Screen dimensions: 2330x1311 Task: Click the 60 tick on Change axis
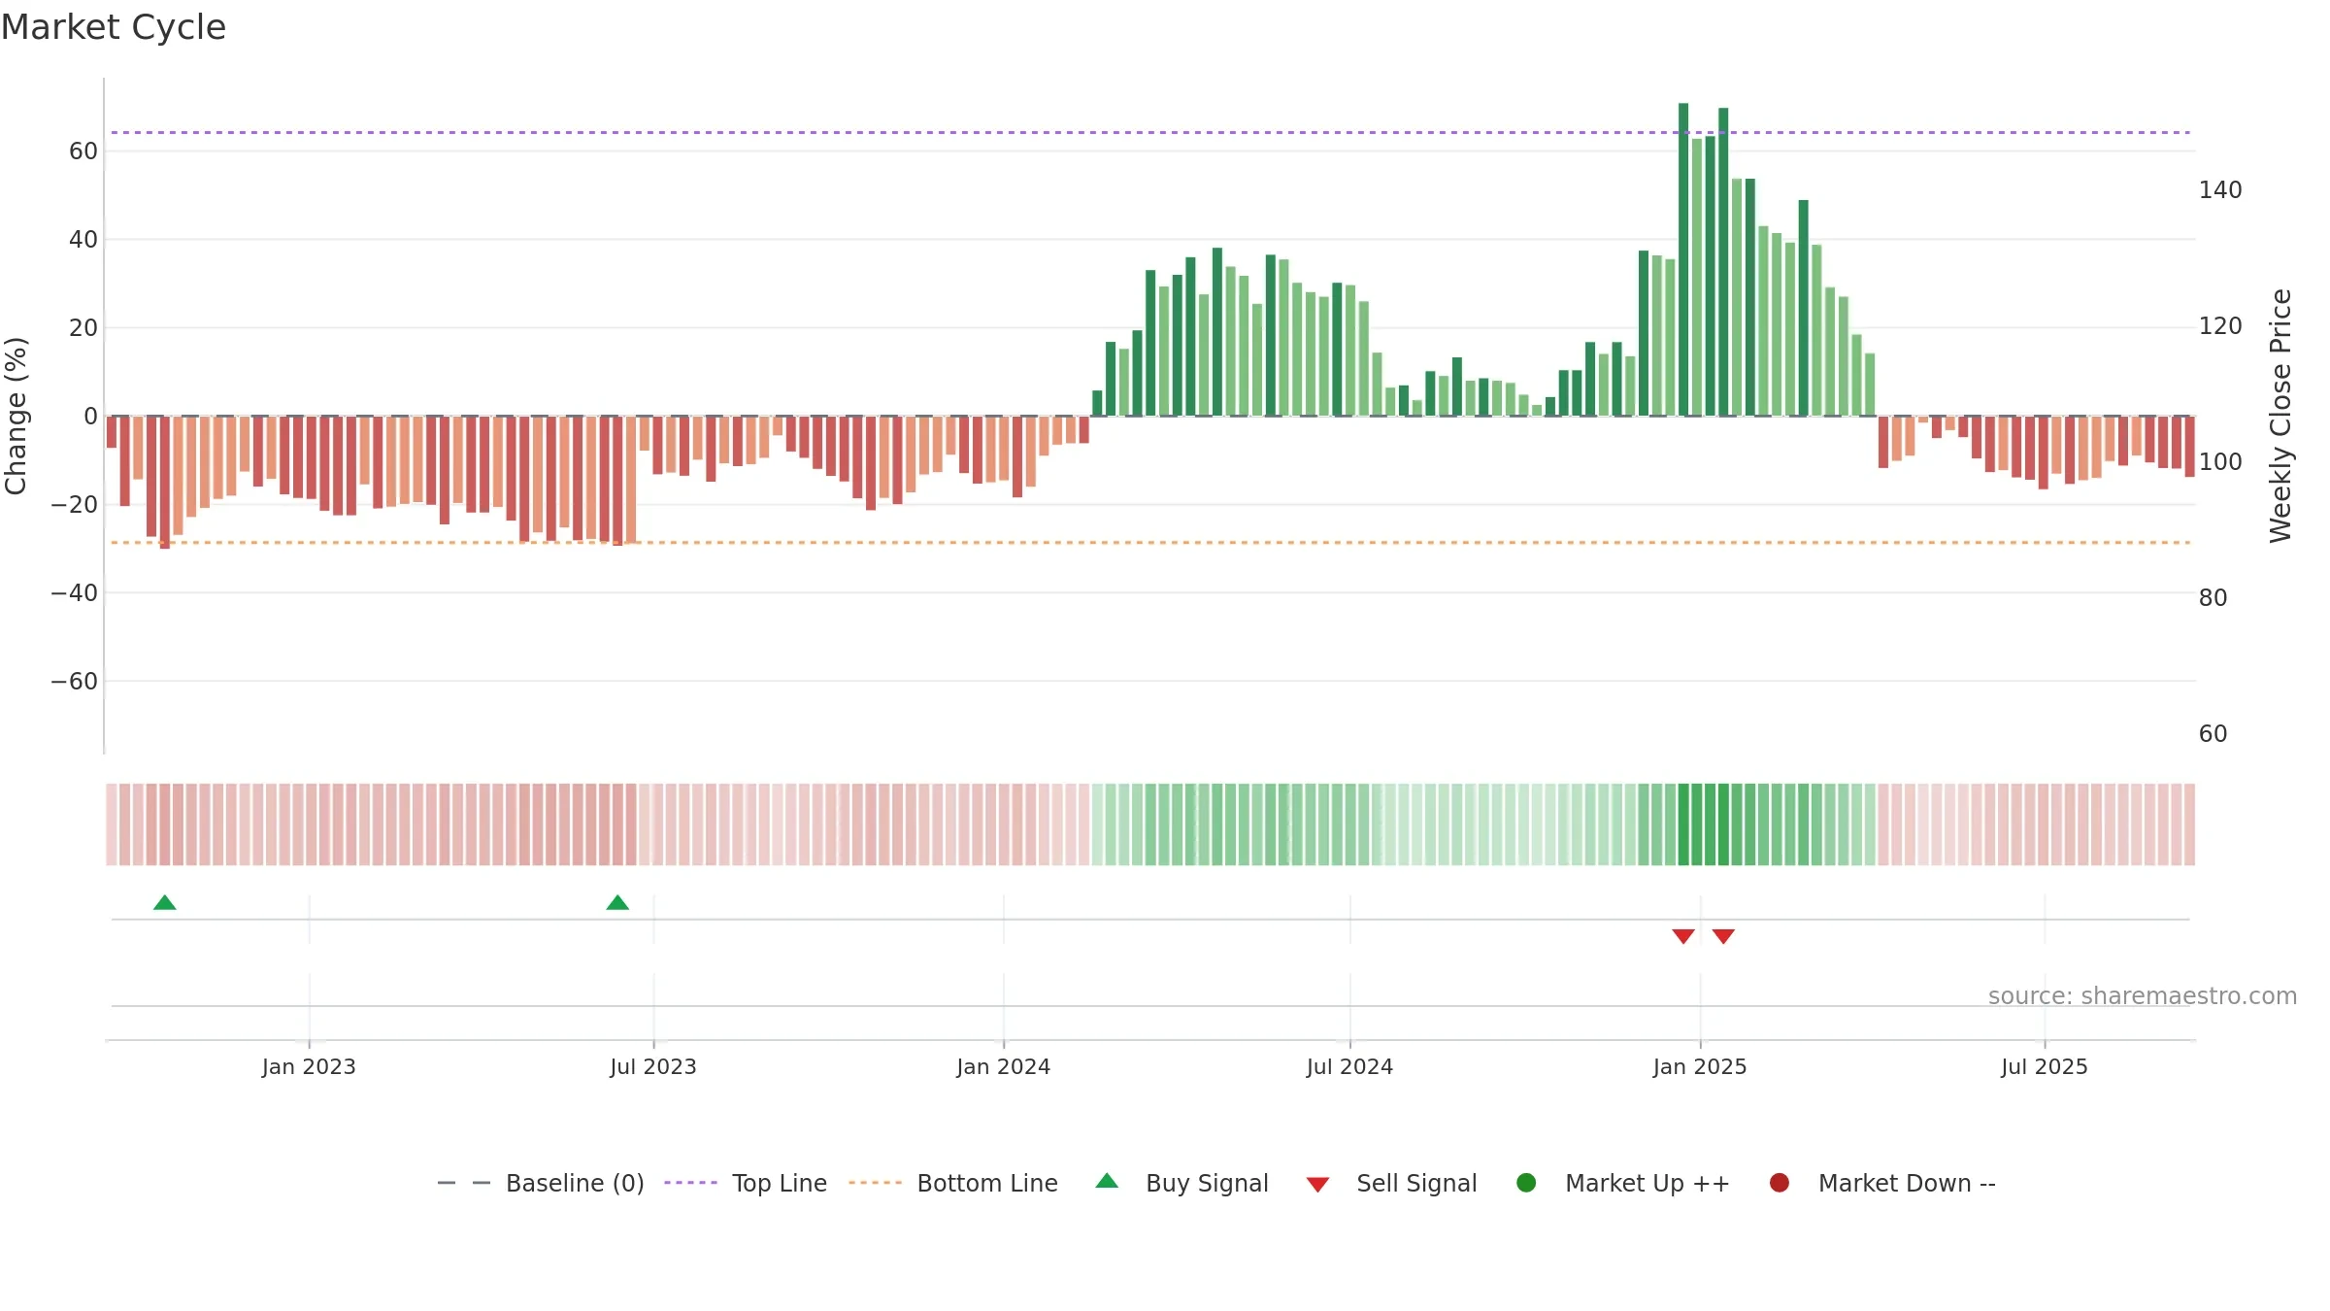coord(83,151)
